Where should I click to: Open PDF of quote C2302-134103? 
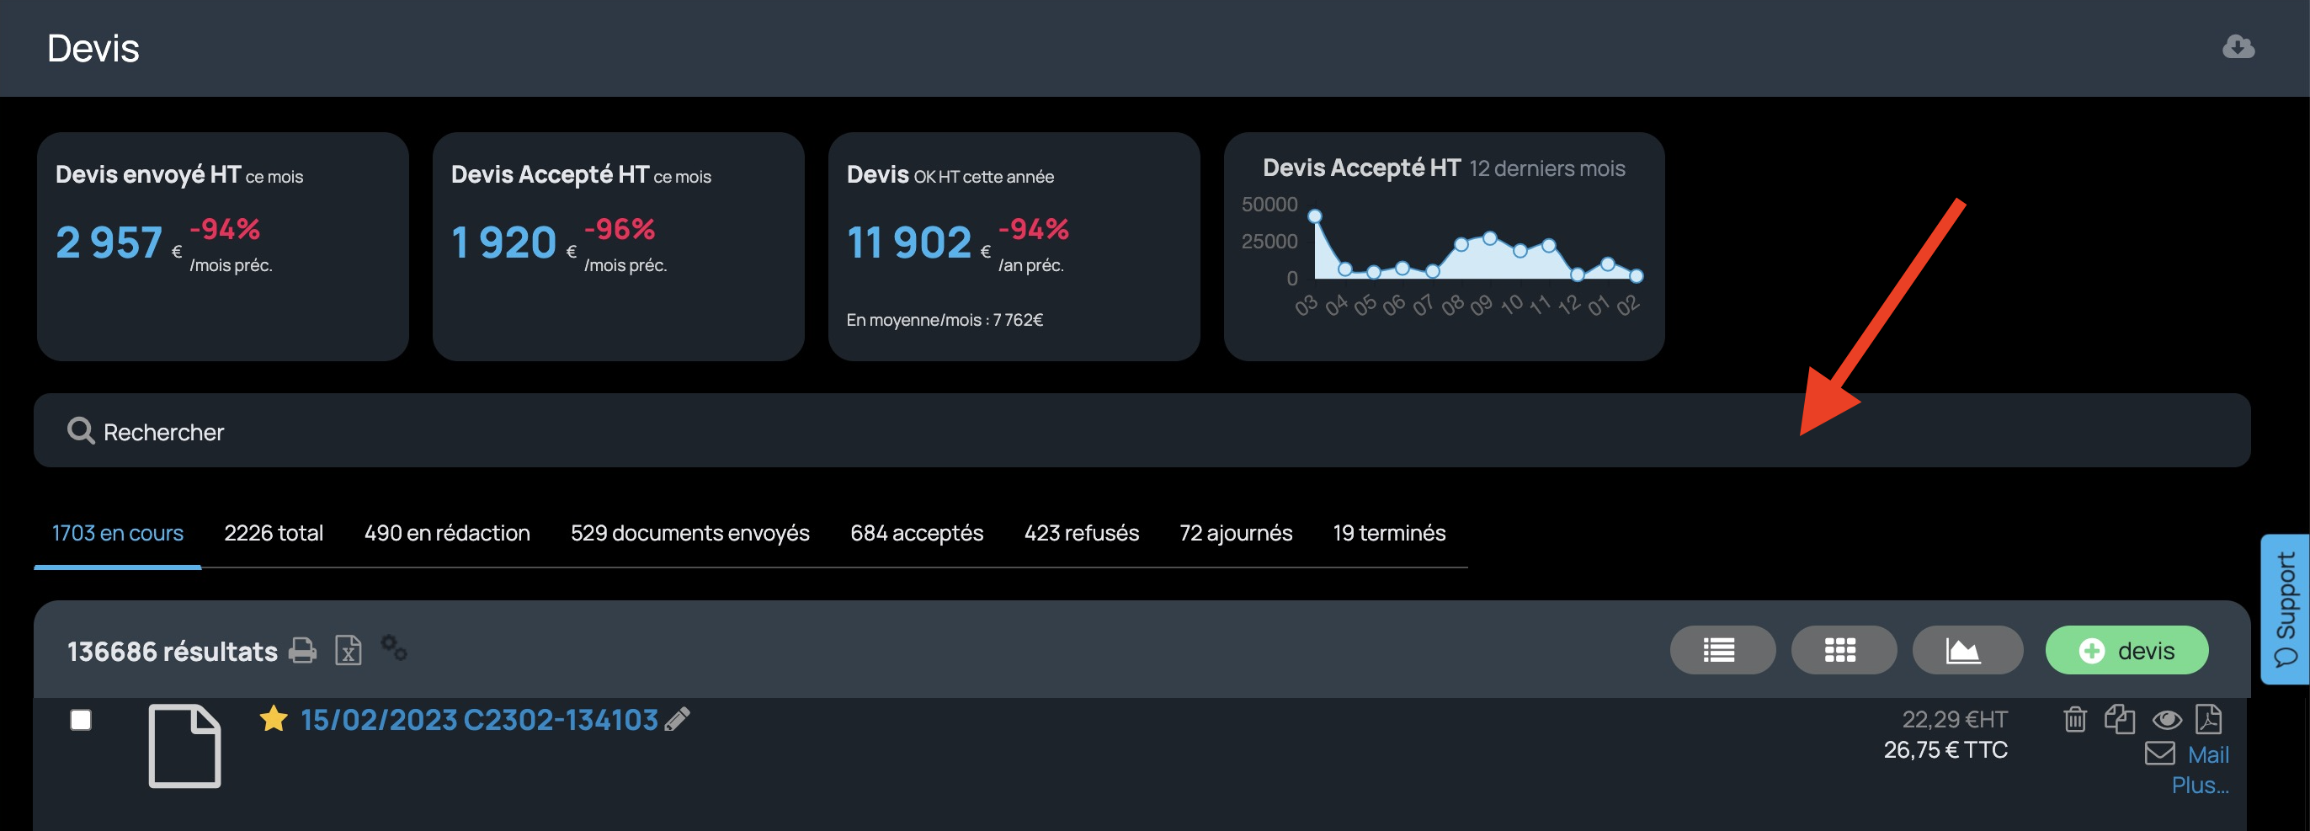2209,719
